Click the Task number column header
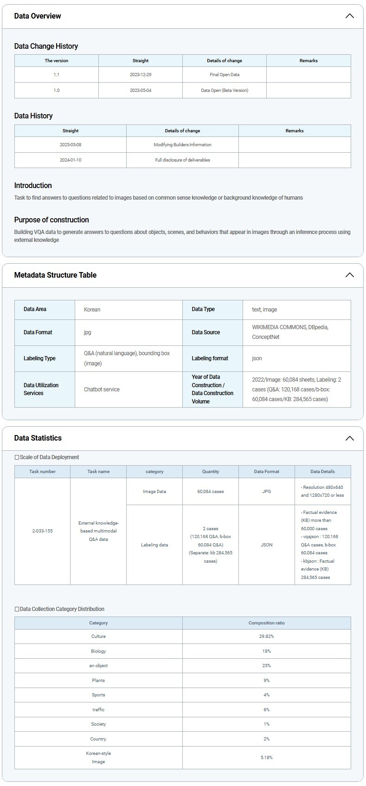The image size is (366, 786). (42, 472)
